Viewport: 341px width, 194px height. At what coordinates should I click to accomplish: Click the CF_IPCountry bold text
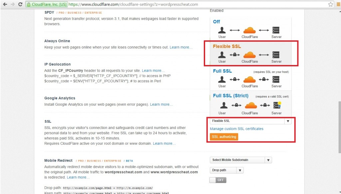pos(71,71)
